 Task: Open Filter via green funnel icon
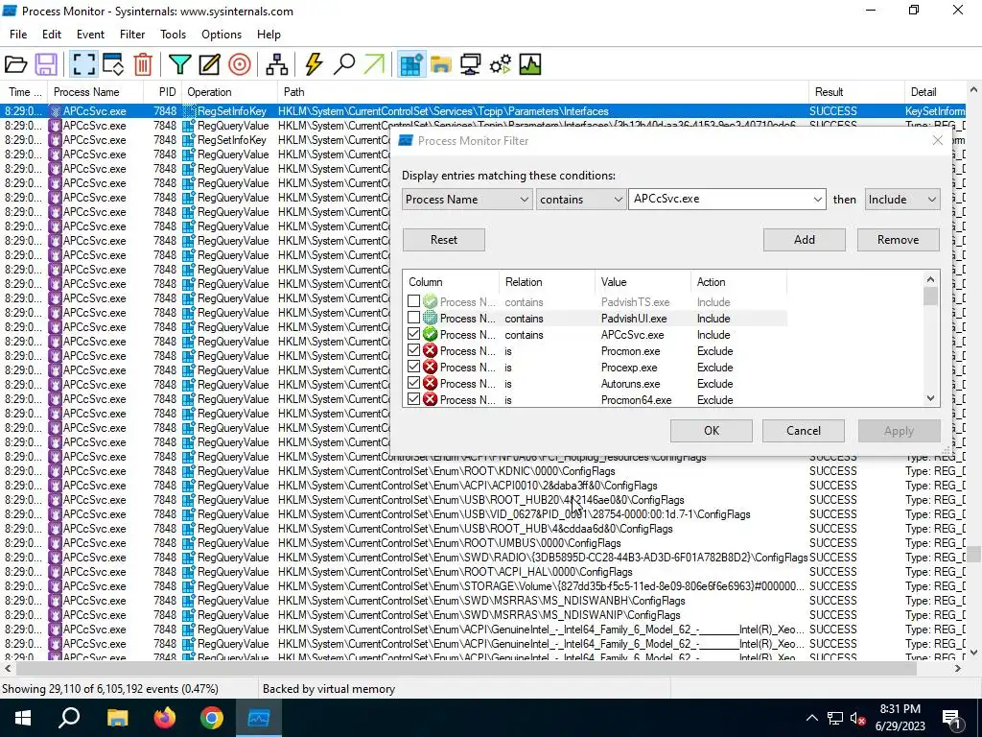[x=179, y=64]
